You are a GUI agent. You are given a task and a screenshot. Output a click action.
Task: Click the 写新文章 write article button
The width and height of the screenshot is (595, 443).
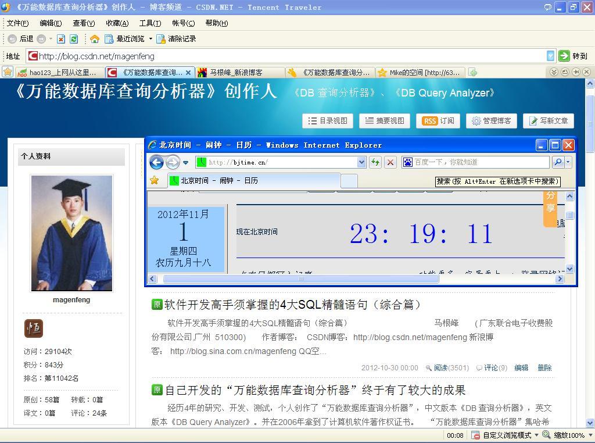click(549, 121)
